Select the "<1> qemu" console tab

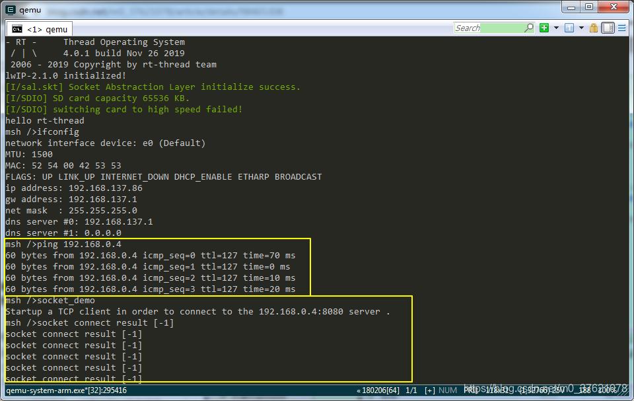(x=40, y=29)
